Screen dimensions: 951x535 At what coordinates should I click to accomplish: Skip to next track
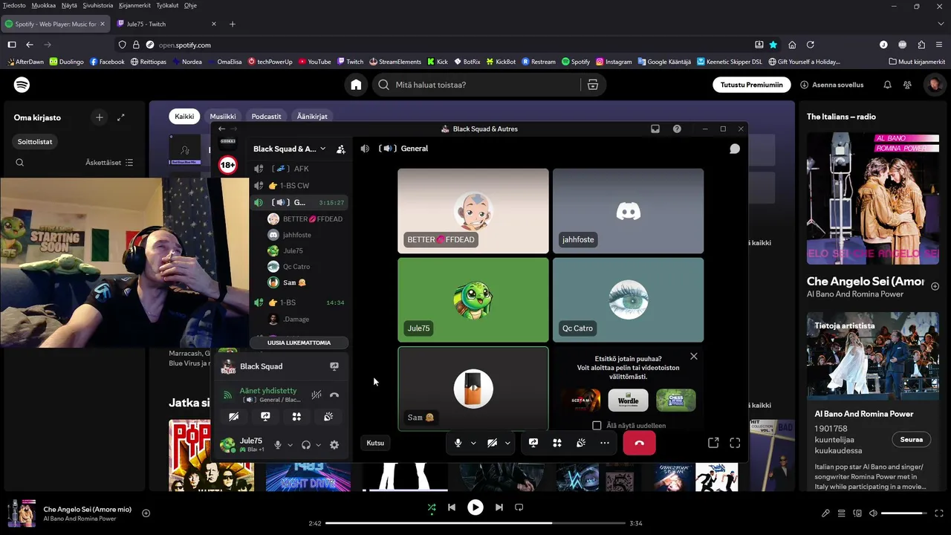499,508
